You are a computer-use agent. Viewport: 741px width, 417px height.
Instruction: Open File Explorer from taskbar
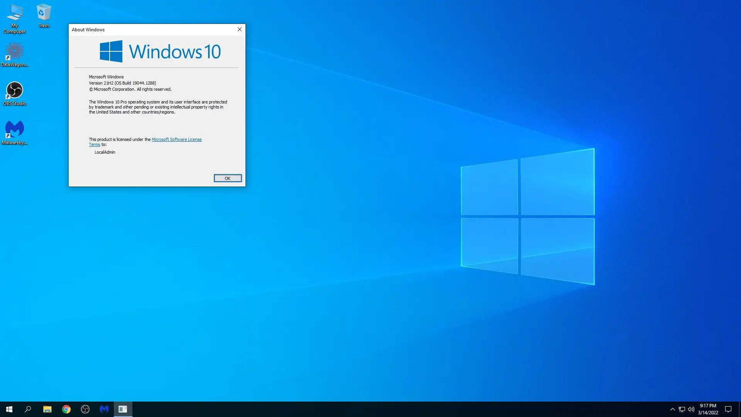[47, 409]
